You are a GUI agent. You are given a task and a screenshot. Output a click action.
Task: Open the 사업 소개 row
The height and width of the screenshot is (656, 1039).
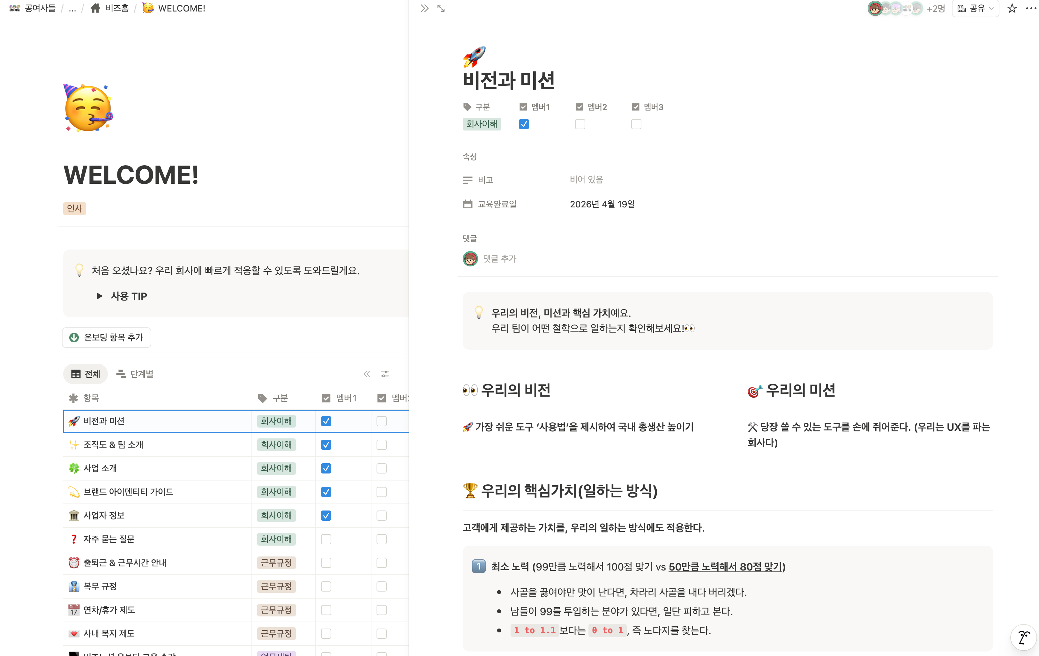coord(100,468)
